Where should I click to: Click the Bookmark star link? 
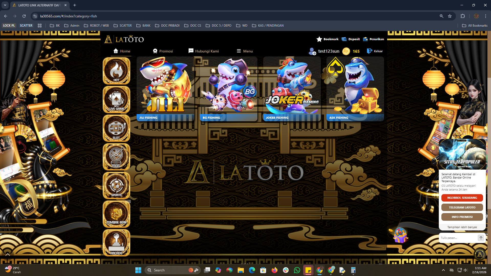327,39
